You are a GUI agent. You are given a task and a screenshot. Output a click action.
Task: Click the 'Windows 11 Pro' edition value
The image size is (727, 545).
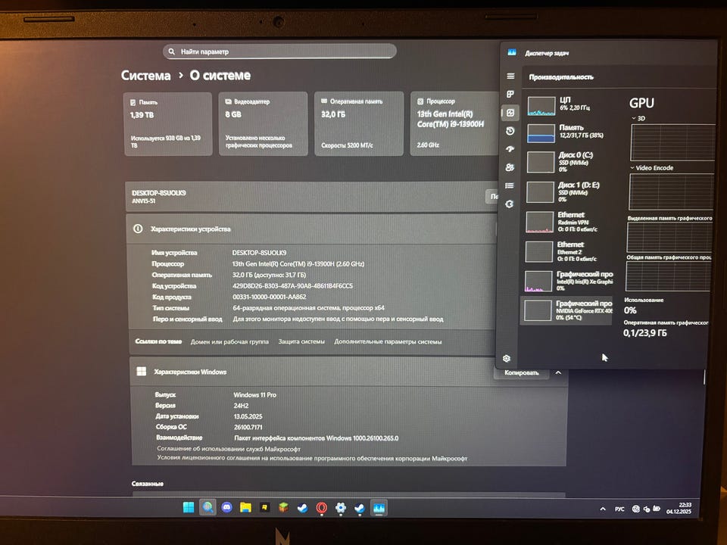[254, 395]
